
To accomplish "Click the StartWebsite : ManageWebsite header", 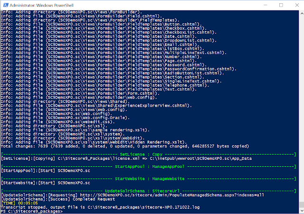I will 150,179.
